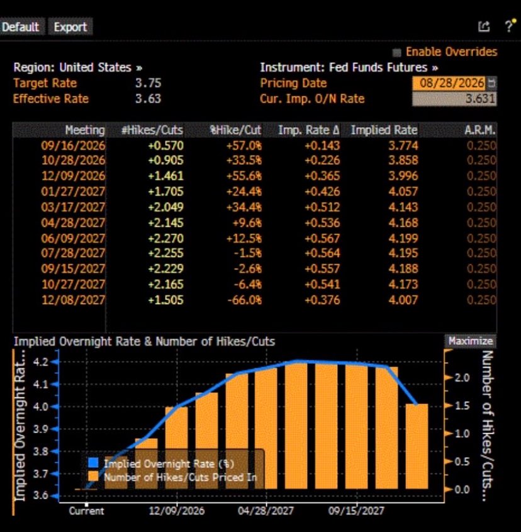Screen dimensions: 521x532
Task: Click the last orange bar in chart
Action: pyautogui.click(x=417, y=446)
